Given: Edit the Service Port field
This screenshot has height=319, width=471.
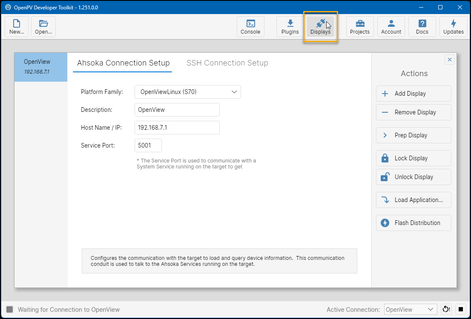Looking at the screenshot, I should (x=148, y=145).
